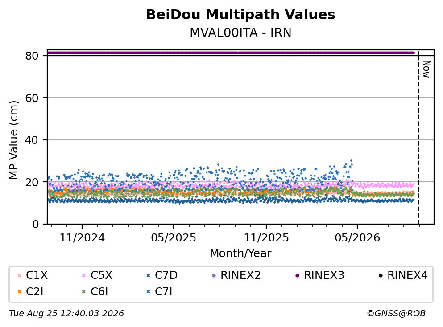Image resolution: width=443 pixels, height=327 pixels.
Task: Click the dashed Now marker line
Action: 419,137
